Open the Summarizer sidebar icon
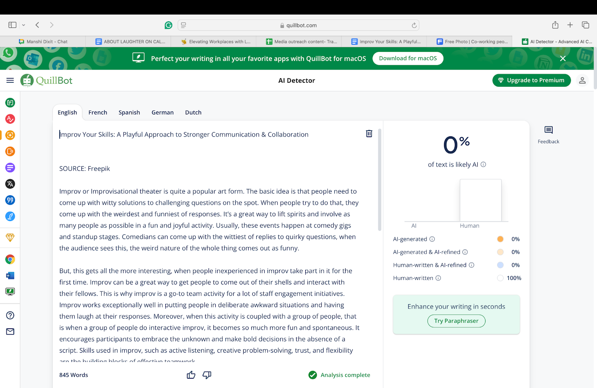 point(10,168)
